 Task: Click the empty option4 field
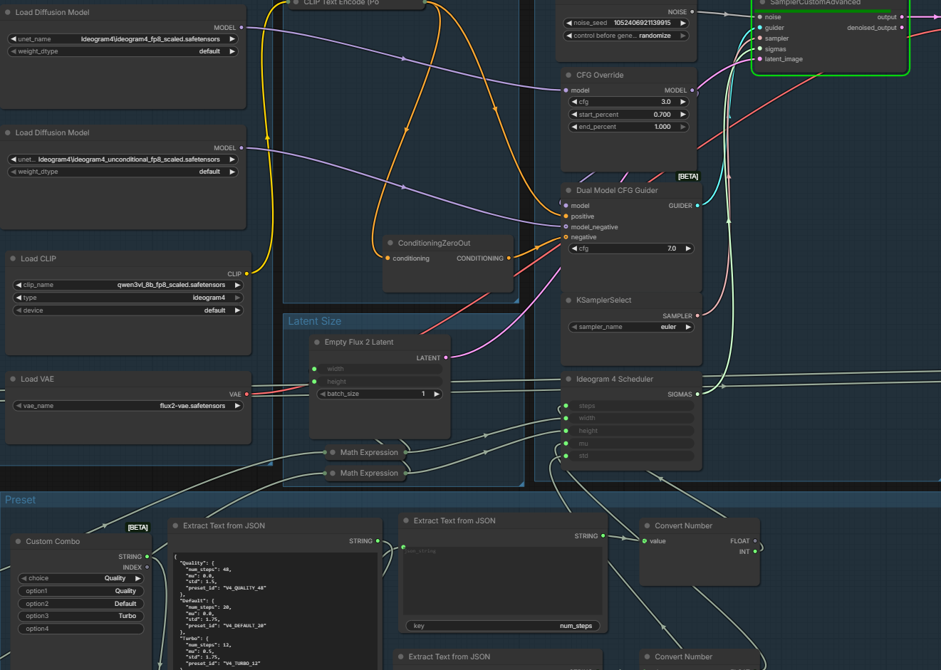pos(80,629)
